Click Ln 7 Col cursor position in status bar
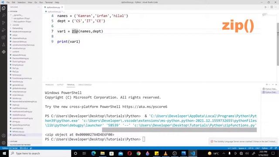The height and width of the screenshot is (157, 279). [232, 148]
